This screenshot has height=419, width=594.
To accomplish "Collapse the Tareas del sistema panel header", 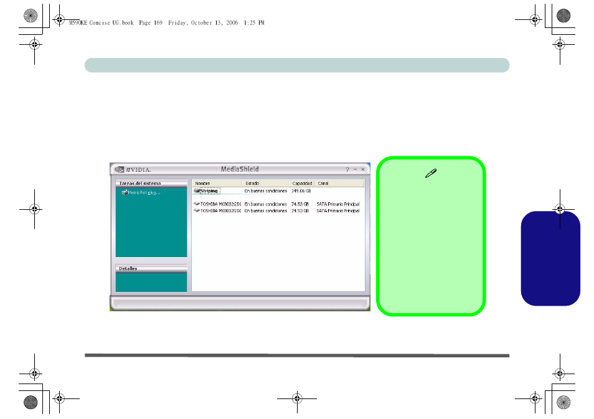I will (x=151, y=184).
